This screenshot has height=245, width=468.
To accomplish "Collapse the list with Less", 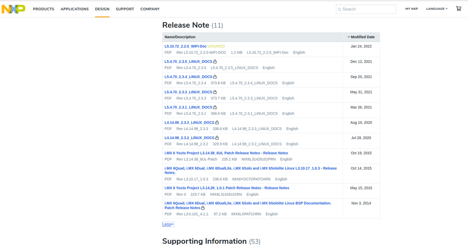I will (x=168, y=224).
